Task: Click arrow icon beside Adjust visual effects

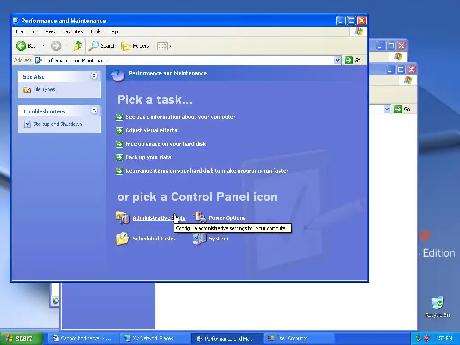Action: click(119, 131)
